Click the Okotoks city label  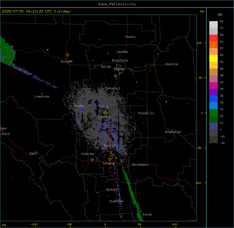tap(112, 190)
